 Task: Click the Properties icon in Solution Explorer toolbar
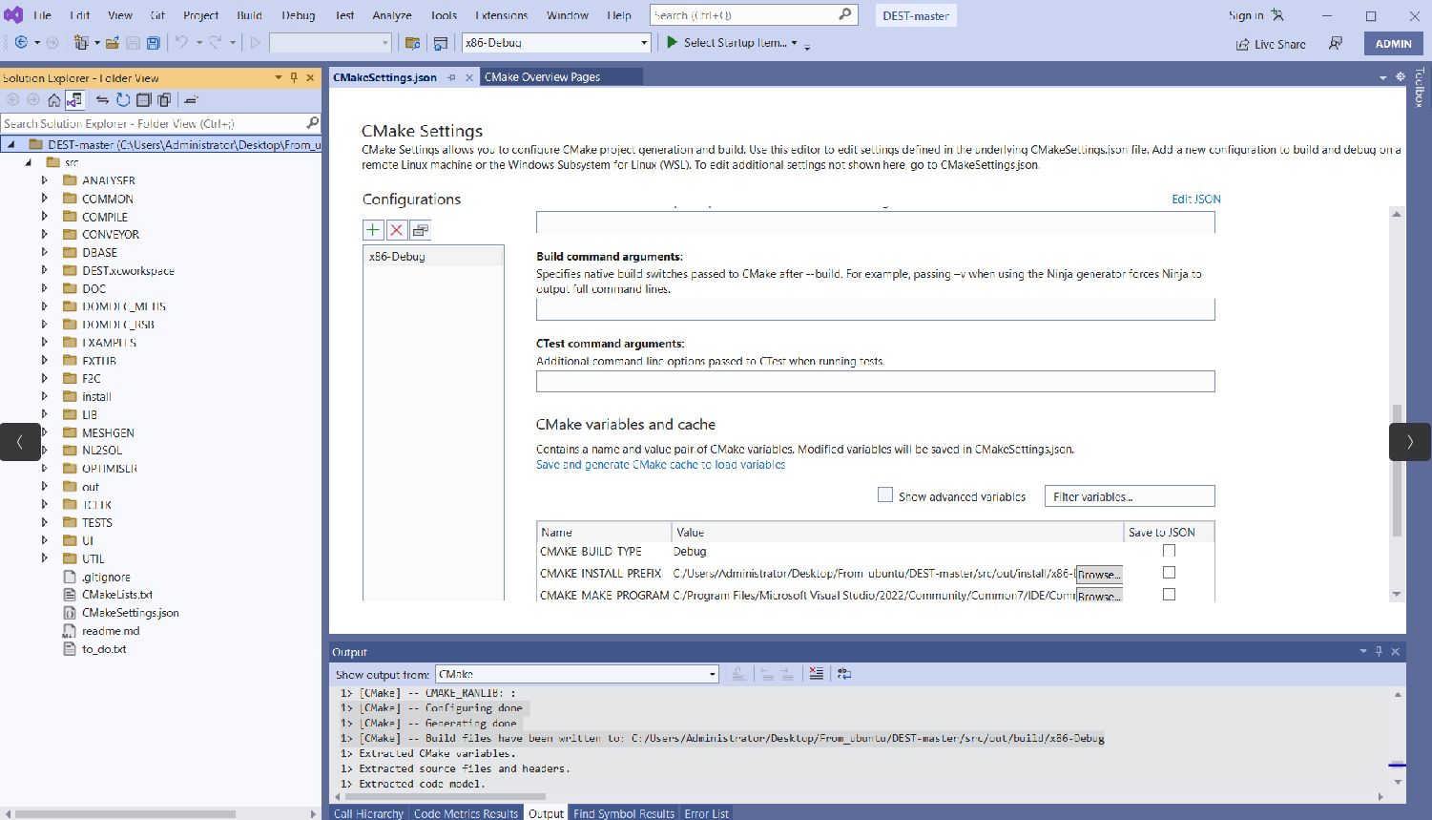coord(191,100)
